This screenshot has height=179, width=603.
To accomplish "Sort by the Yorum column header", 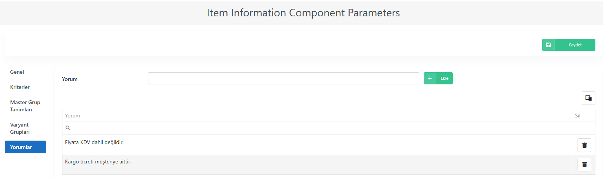I will 317,116.
